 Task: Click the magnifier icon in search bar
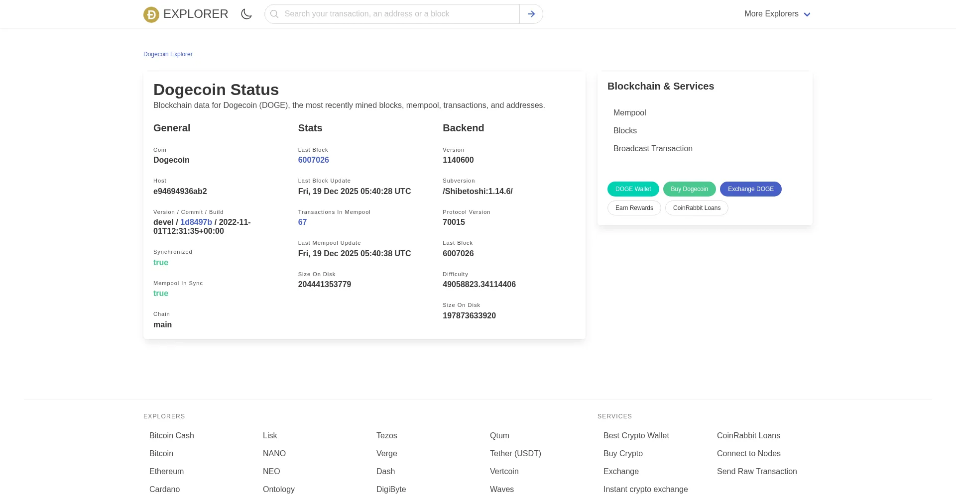(274, 14)
